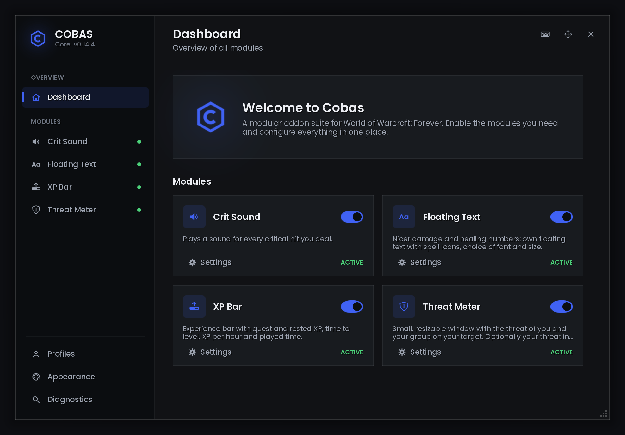The height and width of the screenshot is (435, 625).
Task: Turn off the XP Bar module toggle
Action: point(352,307)
